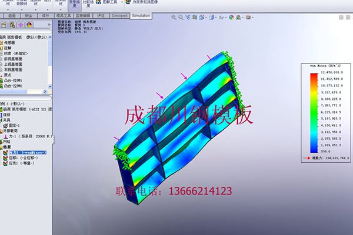The height and width of the screenshot is (235, 353).
Task: Switch to the 焊件 tab
Action: pyautogui.click(x=46, y=16)
